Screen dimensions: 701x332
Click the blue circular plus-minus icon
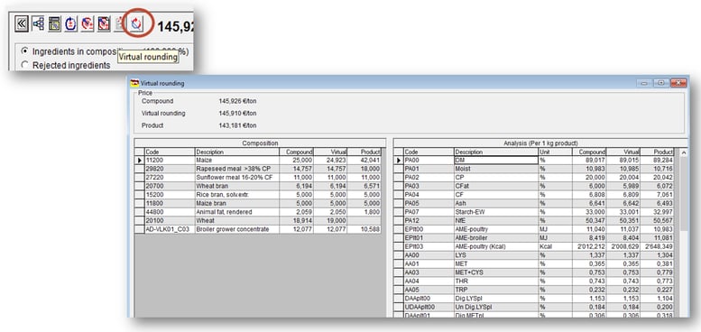coord(70,23)
